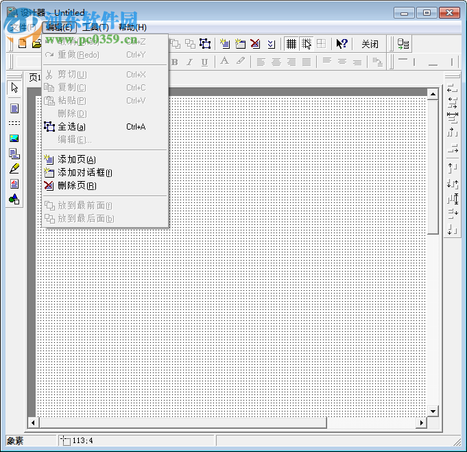The image size is (467, 452).
Task: Select the shapes tool in left toolbox
Action: (14, 199)
